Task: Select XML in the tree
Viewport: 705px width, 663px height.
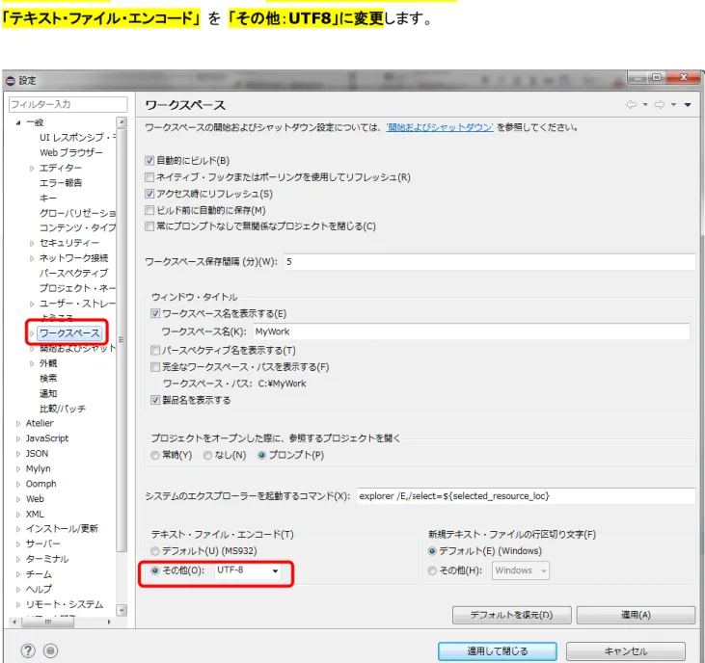Action: point(35,514)
